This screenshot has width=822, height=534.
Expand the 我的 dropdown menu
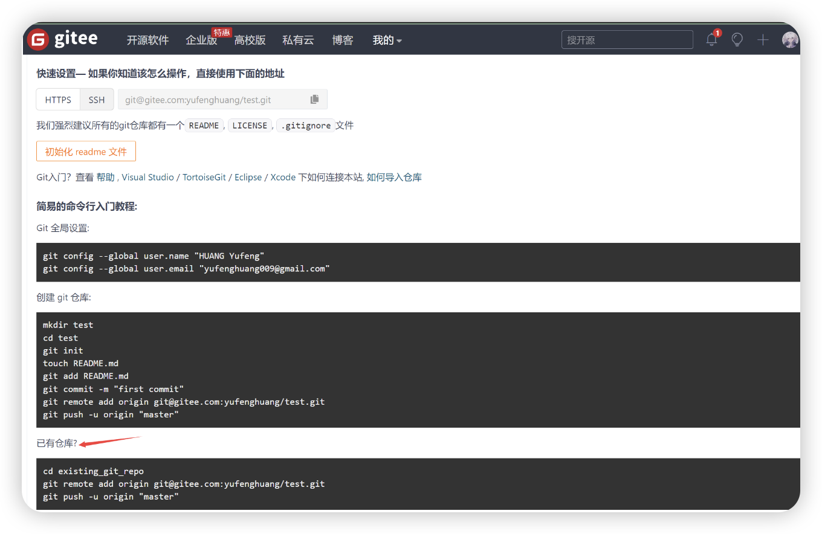[x=387, y=40]
